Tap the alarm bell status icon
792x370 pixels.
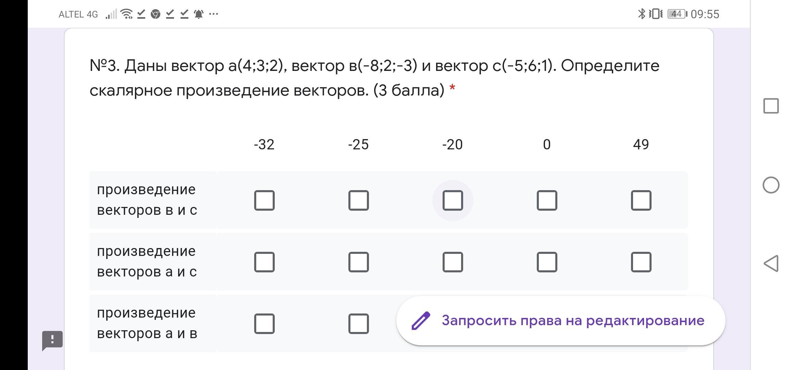click(x=199, y=14)
